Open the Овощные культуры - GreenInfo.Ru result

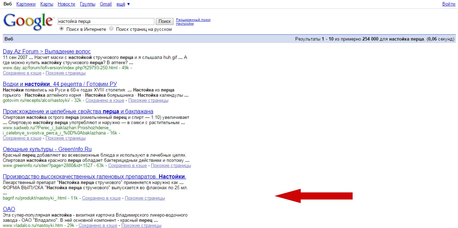47,149
